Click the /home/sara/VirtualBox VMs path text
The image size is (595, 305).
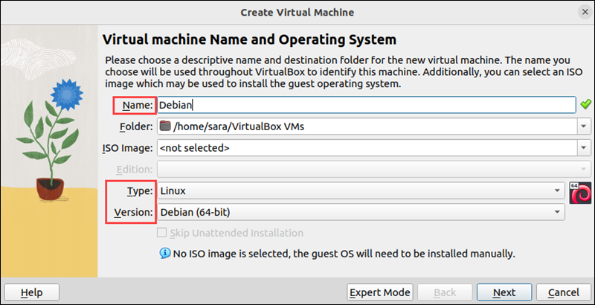(x=238, y=126)
